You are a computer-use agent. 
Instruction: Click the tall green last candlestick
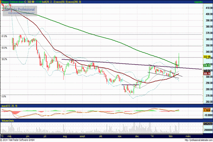click(179, 60)
